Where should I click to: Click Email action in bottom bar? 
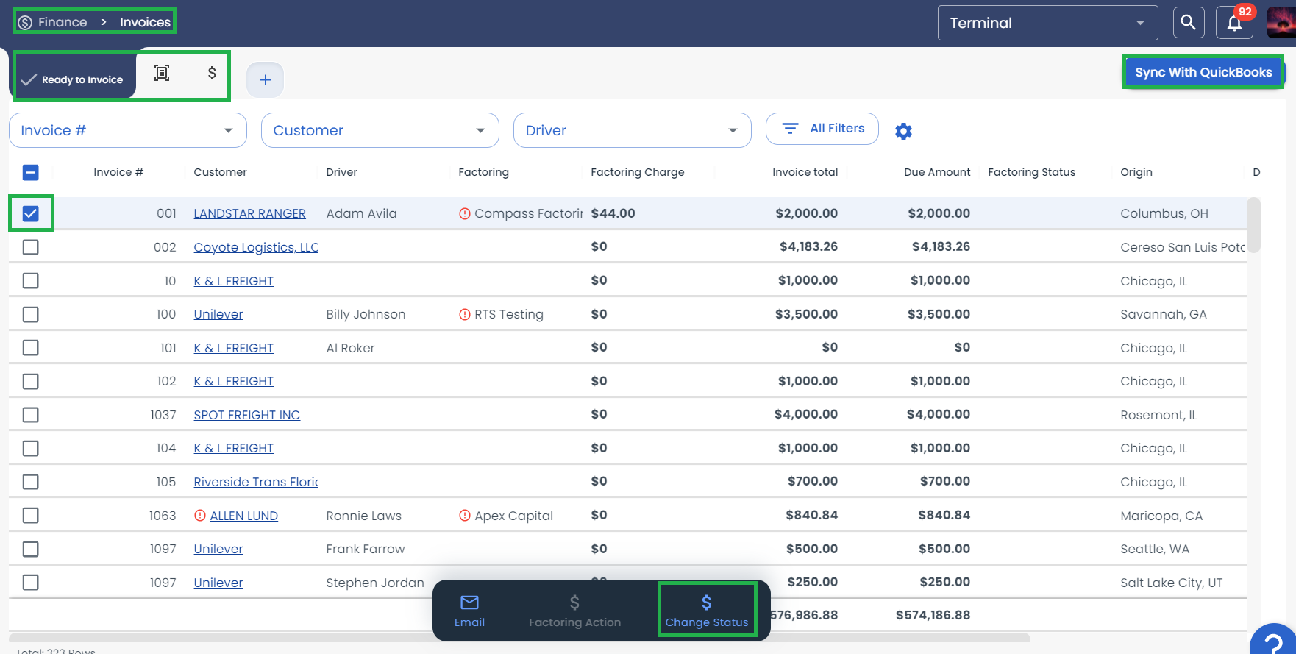[x=469, y=611]
